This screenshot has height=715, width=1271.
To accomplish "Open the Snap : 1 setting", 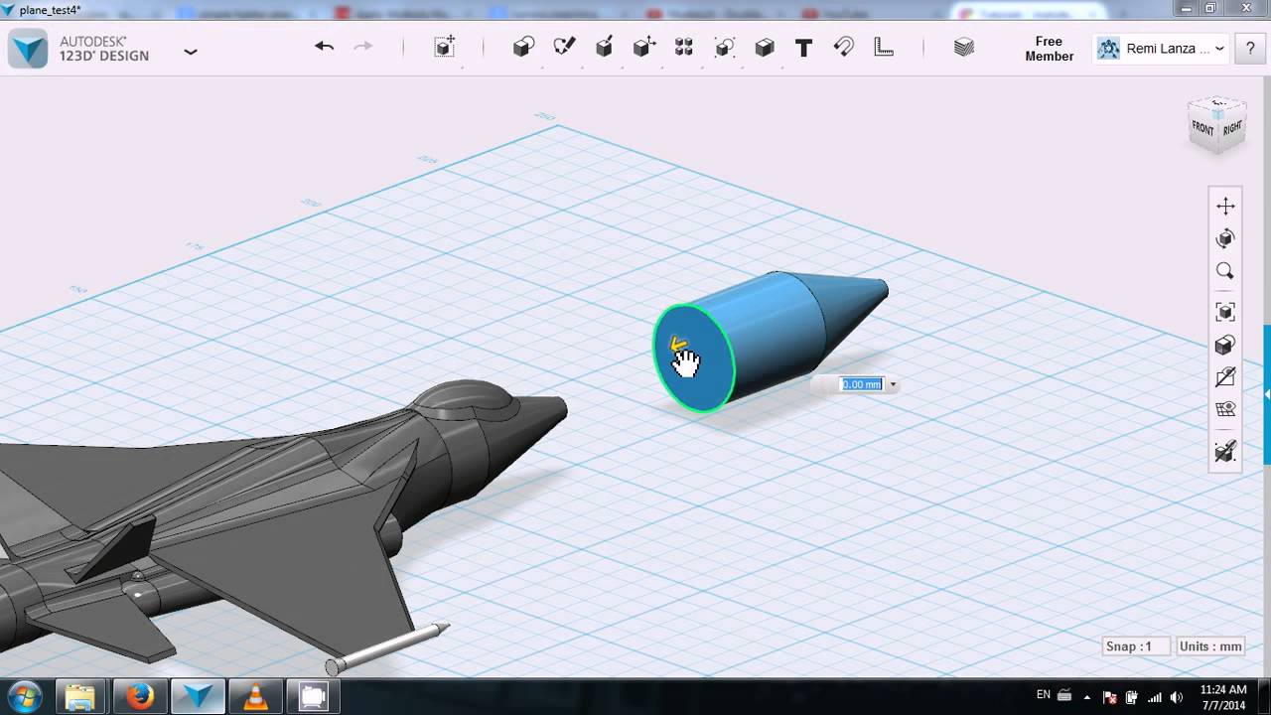I will click(1136, 646).
